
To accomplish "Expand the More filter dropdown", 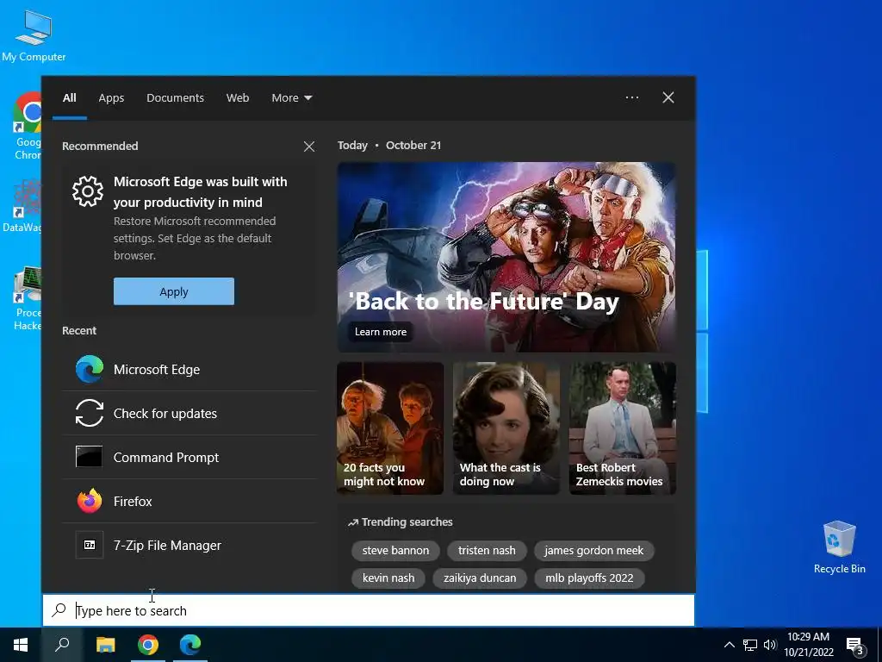I will (x=291, y=98).
